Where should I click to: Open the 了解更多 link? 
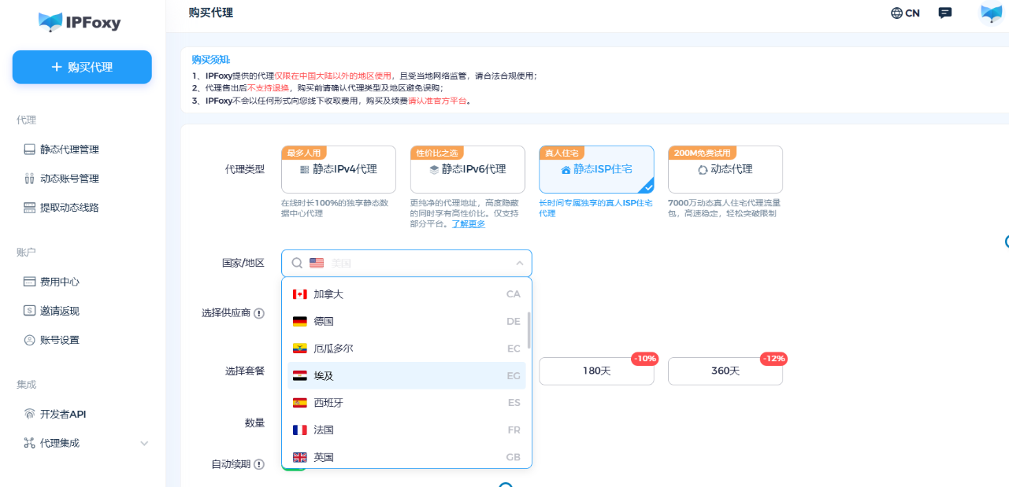pyautogui.click(x=468, y=224)
